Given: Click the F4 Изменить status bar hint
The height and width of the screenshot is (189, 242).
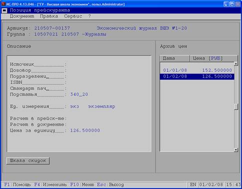Looking at the screenshot, I should [x=50, y=184].
